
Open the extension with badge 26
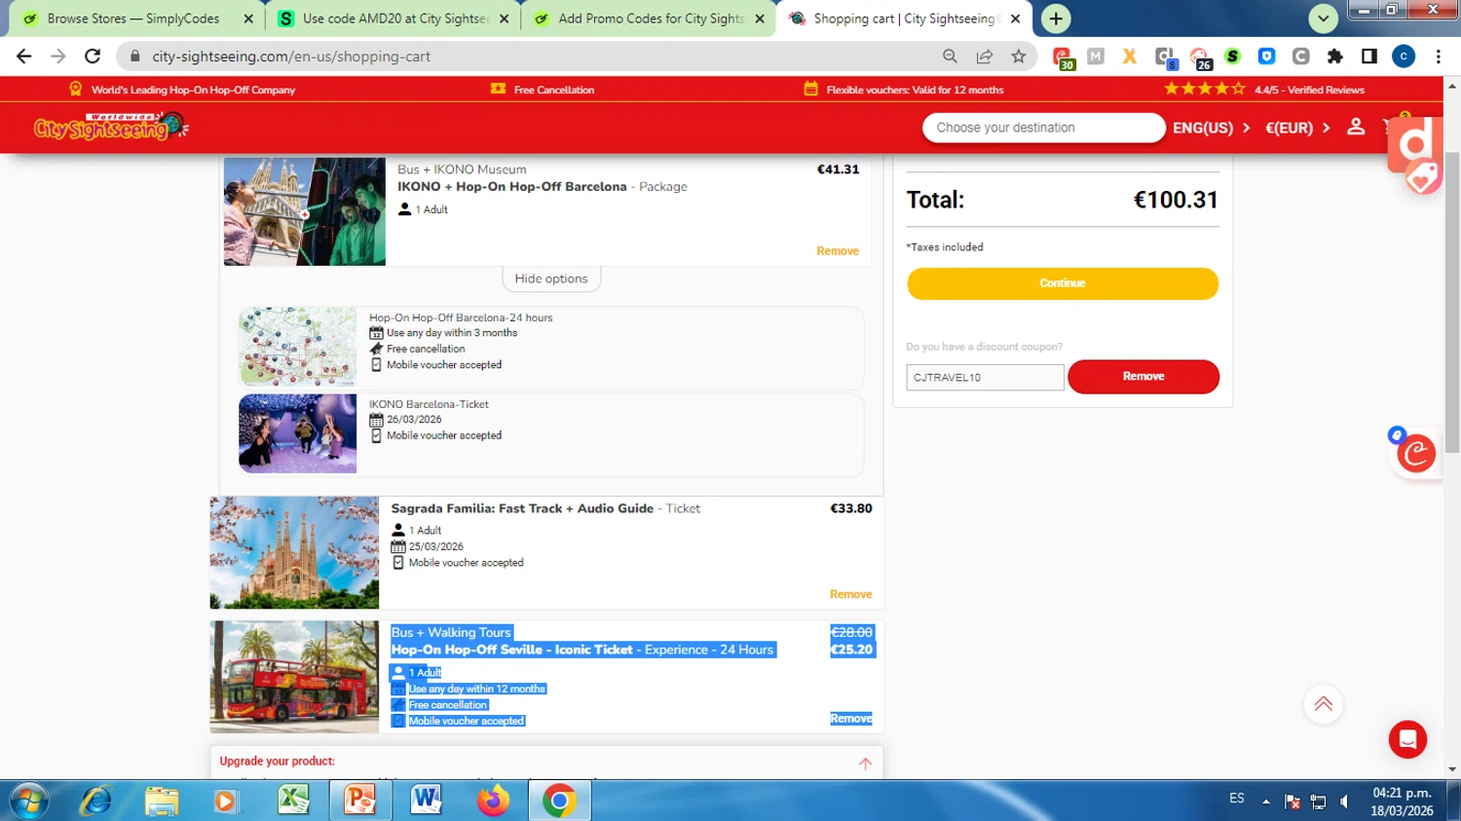click(x=1200, y=57)
